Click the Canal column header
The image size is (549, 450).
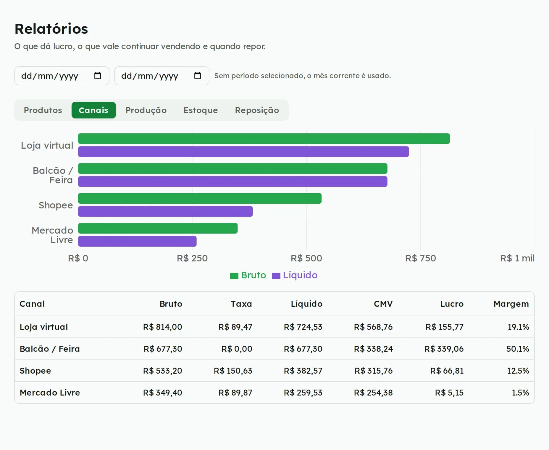(32, 304)
